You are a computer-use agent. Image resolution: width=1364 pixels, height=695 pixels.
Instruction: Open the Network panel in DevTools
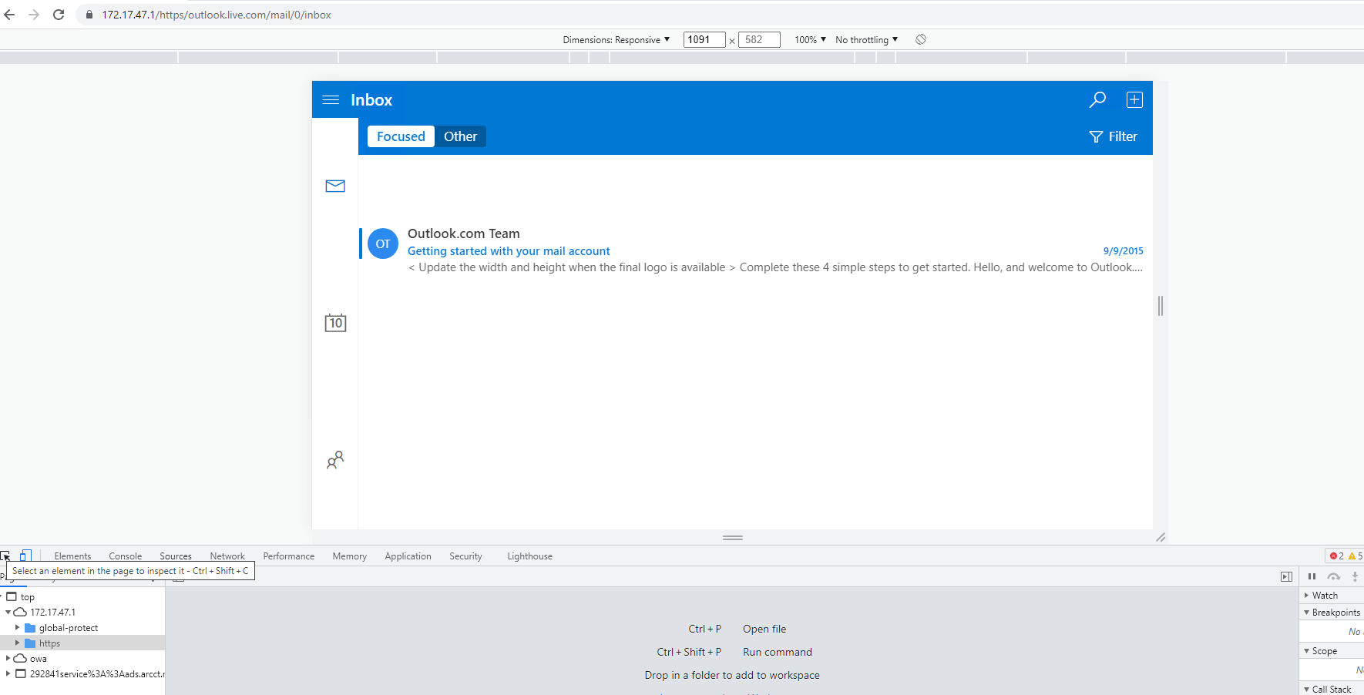tap(227, 556)
